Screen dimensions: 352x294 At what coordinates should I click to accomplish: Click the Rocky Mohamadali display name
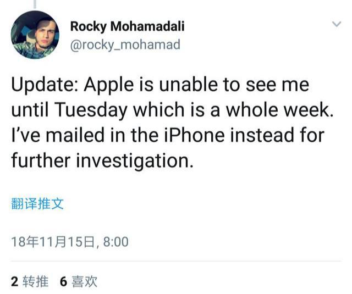click(127, 26)
